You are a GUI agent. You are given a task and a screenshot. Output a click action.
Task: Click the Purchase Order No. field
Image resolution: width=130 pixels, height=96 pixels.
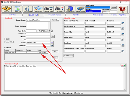tap(74, 23)
